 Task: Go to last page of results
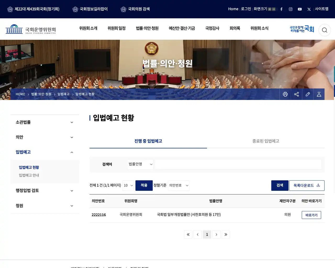(x=226, y=234)
